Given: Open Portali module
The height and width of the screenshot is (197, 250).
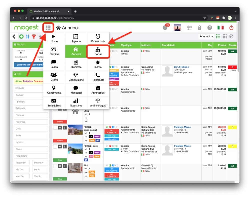Looking at the screenshot, I should click(98, 51).
